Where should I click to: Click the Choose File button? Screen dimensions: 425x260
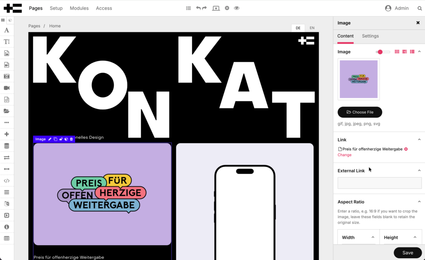click(x=360, y=112)
